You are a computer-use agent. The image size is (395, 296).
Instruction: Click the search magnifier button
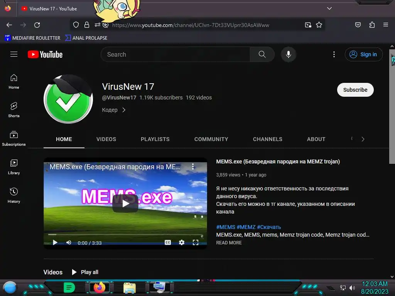262,54
